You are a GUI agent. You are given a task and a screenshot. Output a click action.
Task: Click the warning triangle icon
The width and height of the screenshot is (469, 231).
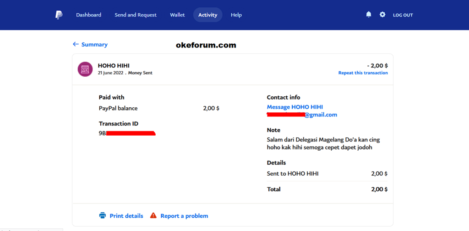(153, 215)
